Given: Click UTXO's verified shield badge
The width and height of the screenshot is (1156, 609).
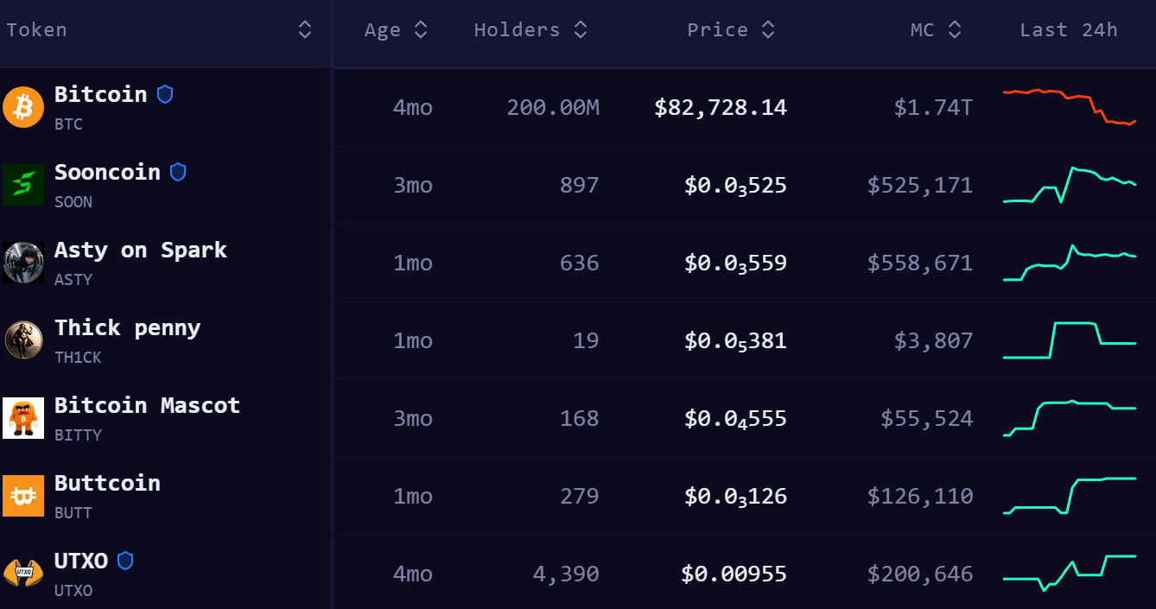Looking at the screenshot, I should [125, 561].
